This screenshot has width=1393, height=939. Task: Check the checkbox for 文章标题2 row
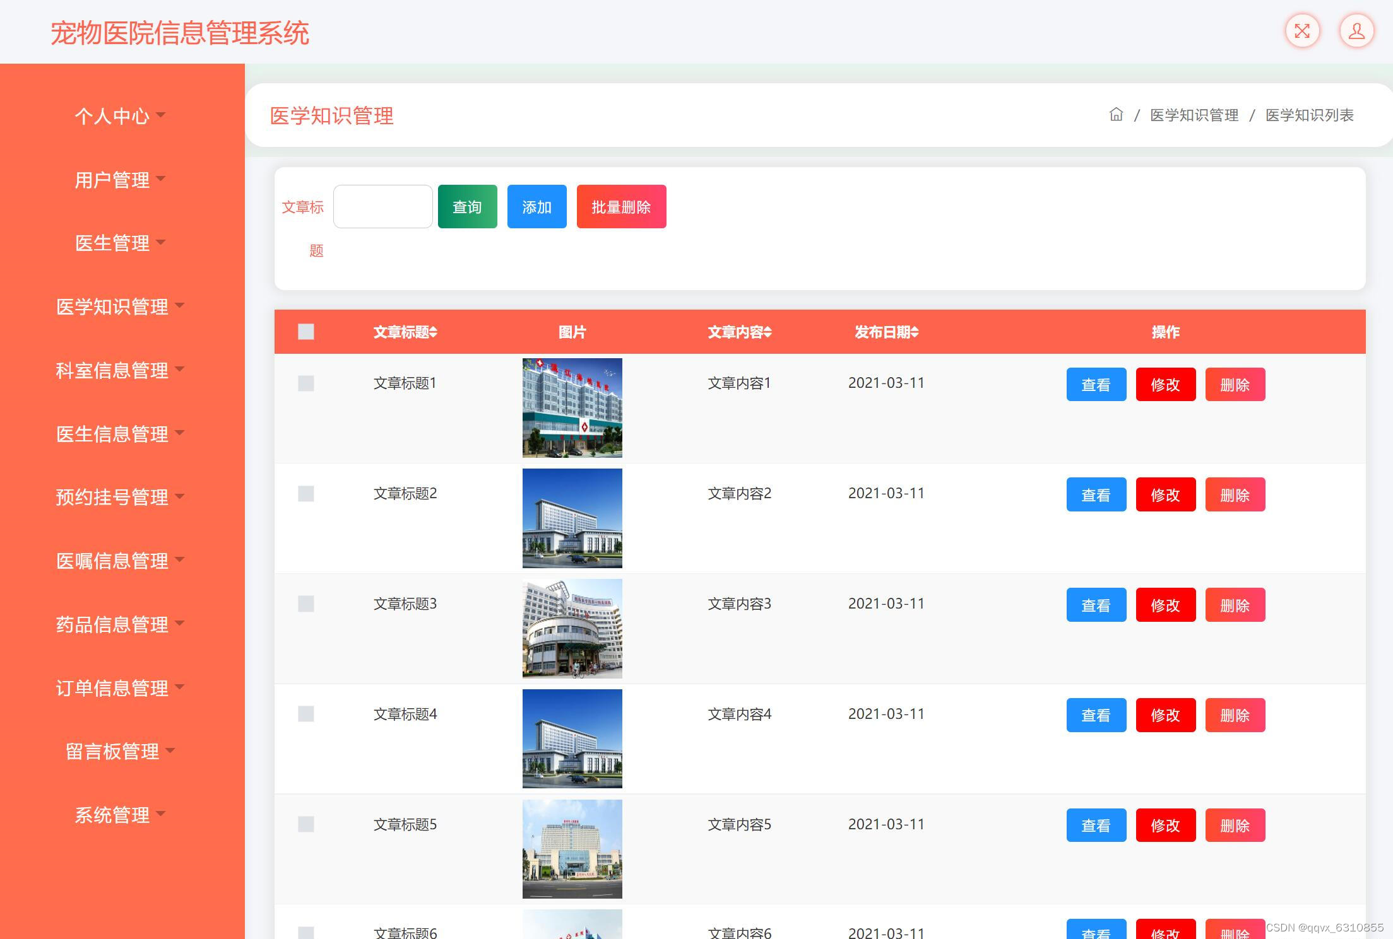(306, 494)
